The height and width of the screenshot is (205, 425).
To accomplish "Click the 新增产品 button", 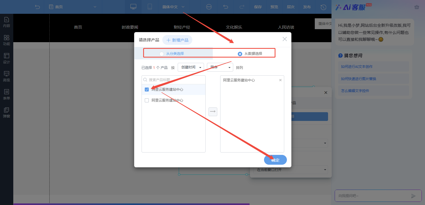I will [177, 40].
